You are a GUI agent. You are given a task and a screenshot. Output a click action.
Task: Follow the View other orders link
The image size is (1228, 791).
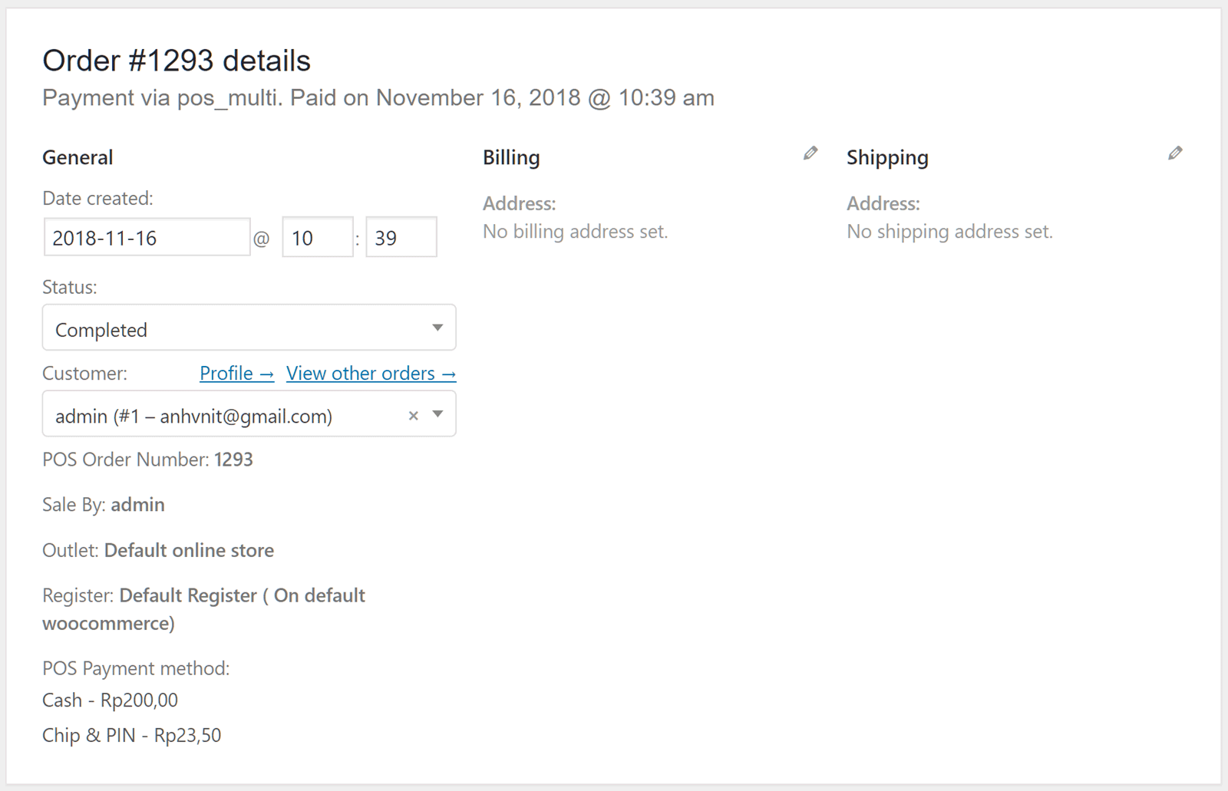[x=371, y=374]
